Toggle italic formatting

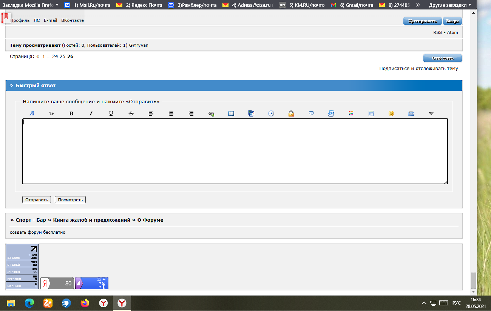point(91,113)
